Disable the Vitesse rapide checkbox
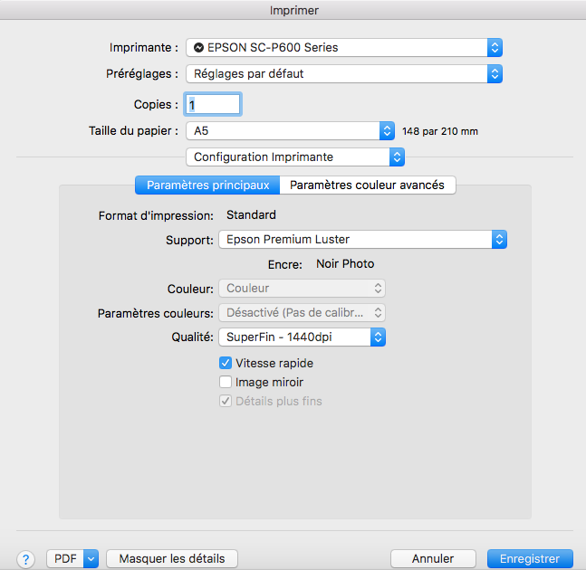The image size is (586, 570). pyautogui.click(x=226, y=363)
